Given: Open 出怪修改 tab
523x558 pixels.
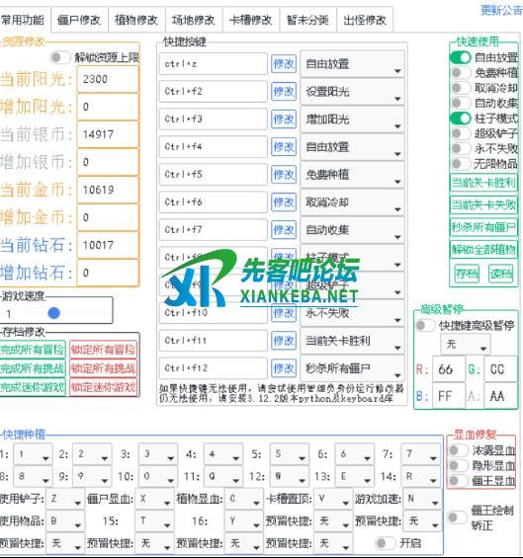Looking at the screenshot, I should click(x=365, y=20).
